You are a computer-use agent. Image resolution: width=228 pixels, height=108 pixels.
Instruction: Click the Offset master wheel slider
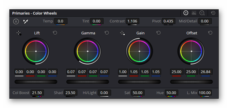(x=191, y=82)
